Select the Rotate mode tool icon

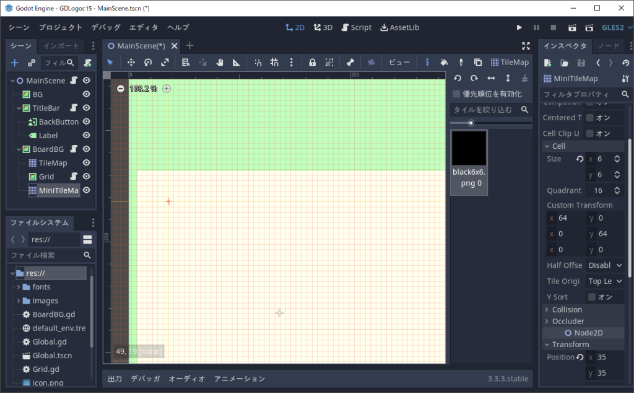[x=148, y=62]
